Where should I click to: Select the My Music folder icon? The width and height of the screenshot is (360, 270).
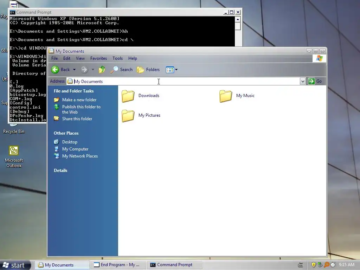226,96
